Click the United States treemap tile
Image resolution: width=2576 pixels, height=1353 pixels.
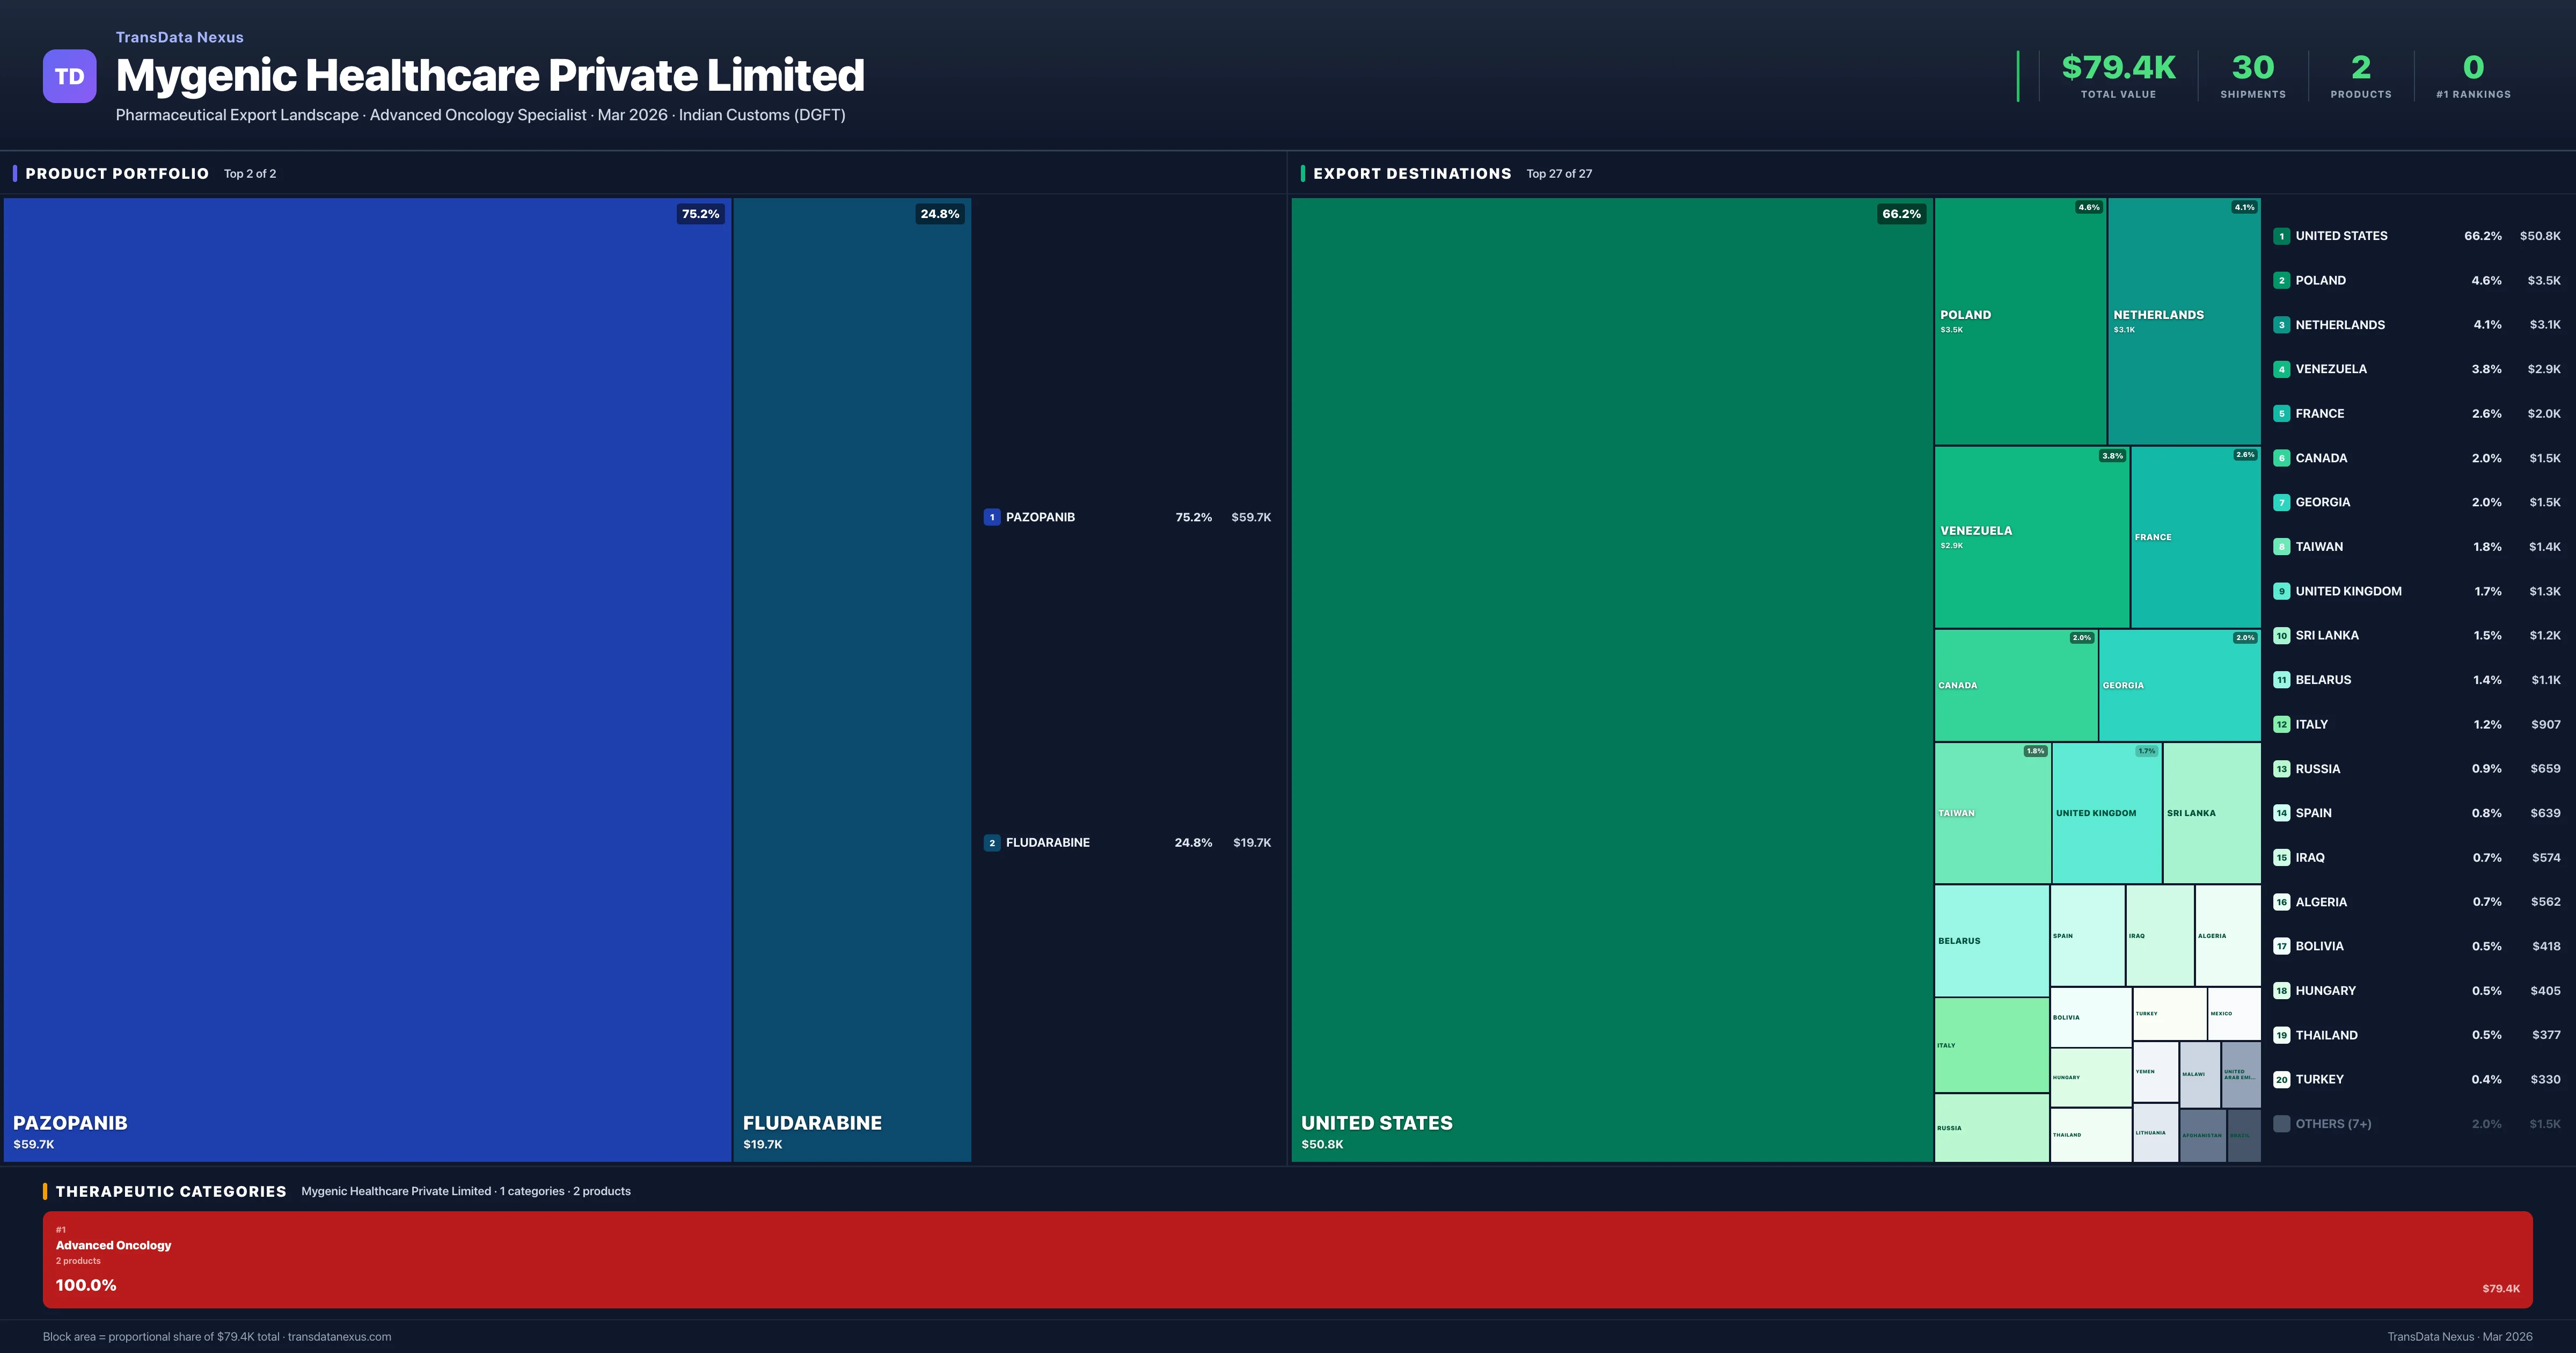coord(1611,679)
